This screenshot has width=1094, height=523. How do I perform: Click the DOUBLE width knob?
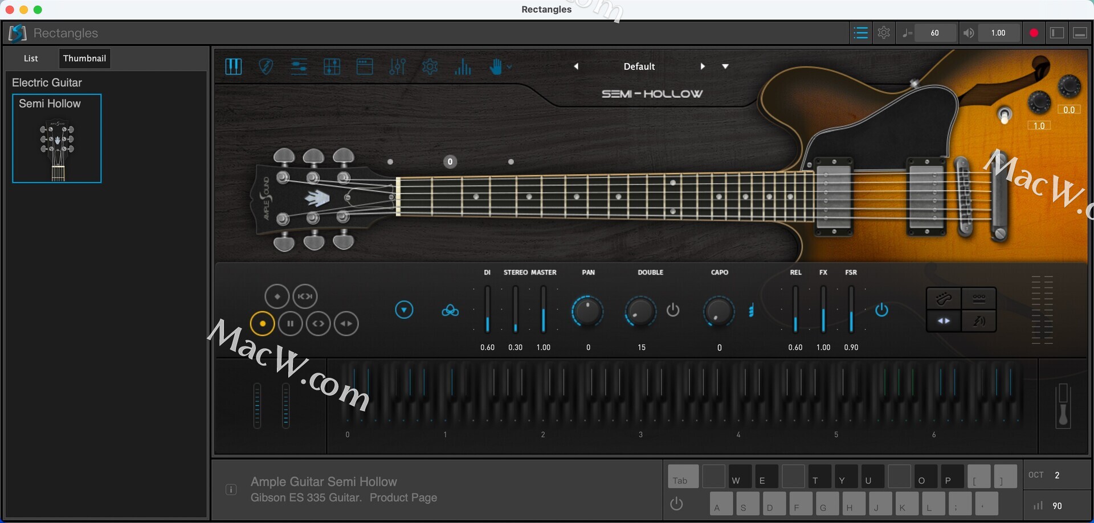click(x=640, y=311)
